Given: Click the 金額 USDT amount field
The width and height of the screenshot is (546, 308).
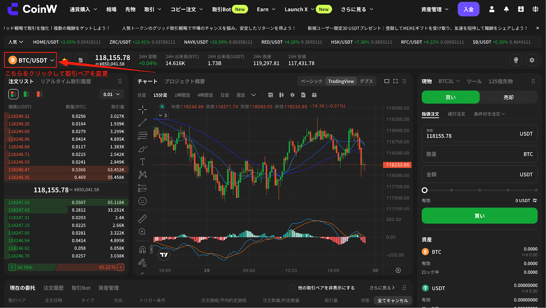Looking at the screenshot, I should click(x=479, y=174).
